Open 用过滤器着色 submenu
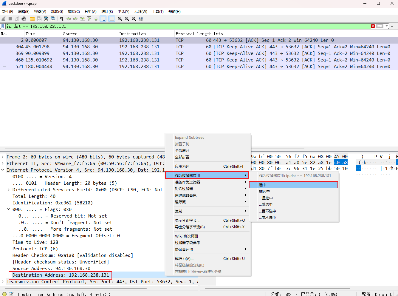398x296 pixels. 207,195
